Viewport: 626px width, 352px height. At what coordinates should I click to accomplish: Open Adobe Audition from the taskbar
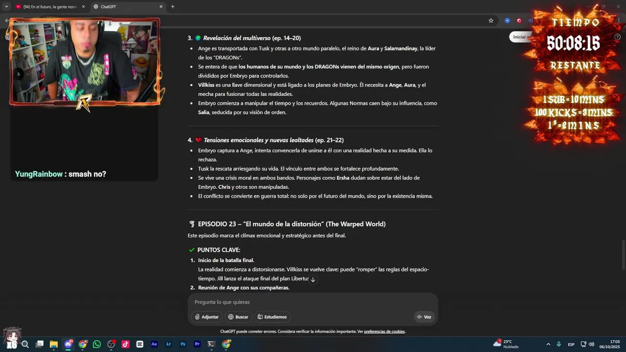pyautogui.click(x=154, y=344)
